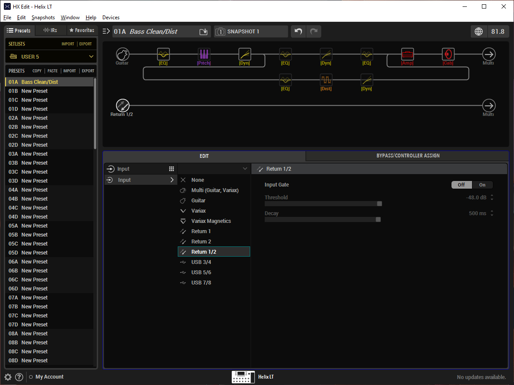Image resolution: width=514 pixels, height=385 pixels.
Task: Click the Decay slider
Action: (x=323, y=219)
